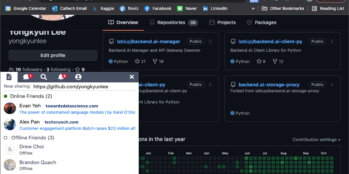Click the stars count on backend.ai-manager
The image size is (349, 174).
pyautogui.click(x=140, y=62)
